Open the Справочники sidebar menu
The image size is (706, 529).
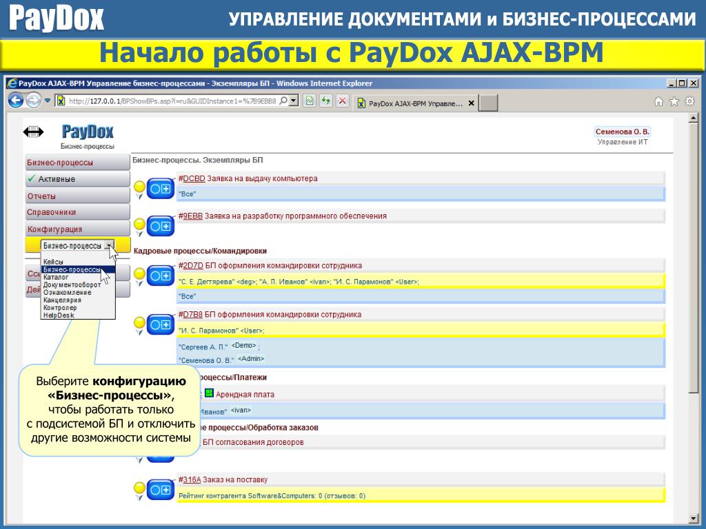77,212
